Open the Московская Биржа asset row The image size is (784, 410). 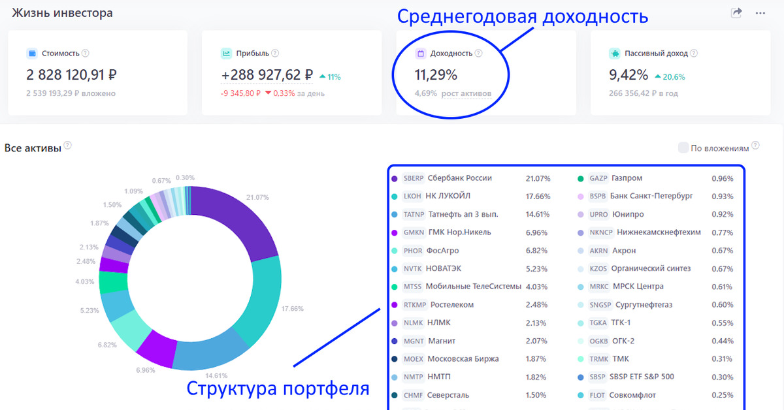point(471,359)
